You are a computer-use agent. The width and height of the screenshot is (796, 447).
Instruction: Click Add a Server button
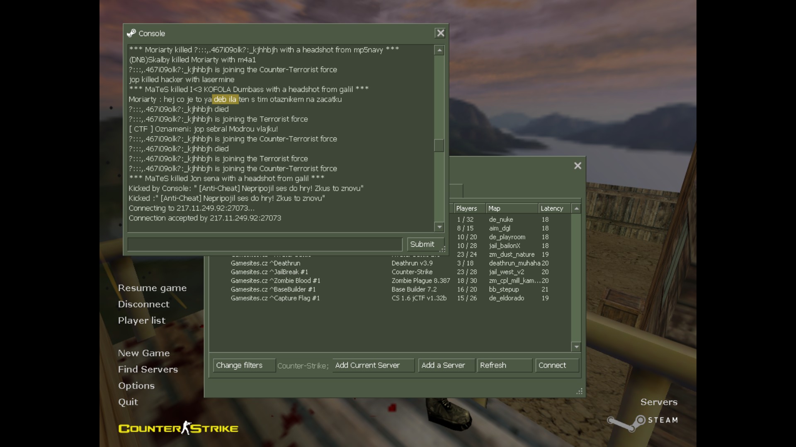tap(447, 365)
